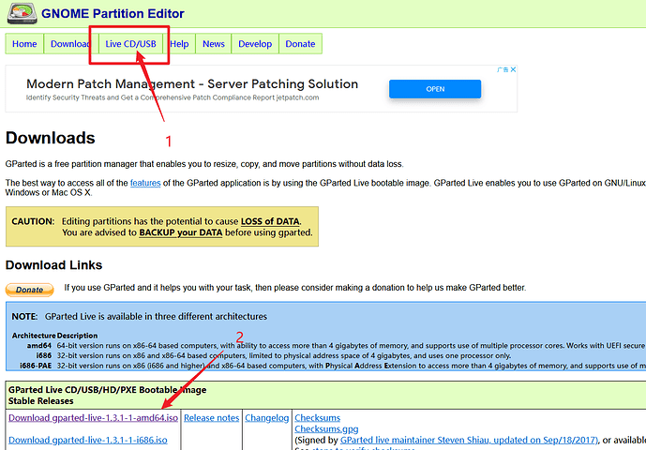Close the ad with the X icon
646x450 pixels.
click(x=513, y=69)
